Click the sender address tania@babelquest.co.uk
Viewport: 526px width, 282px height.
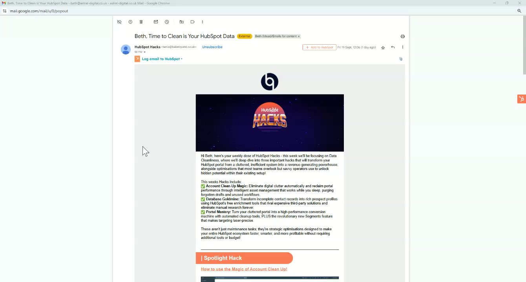(179, 47)
